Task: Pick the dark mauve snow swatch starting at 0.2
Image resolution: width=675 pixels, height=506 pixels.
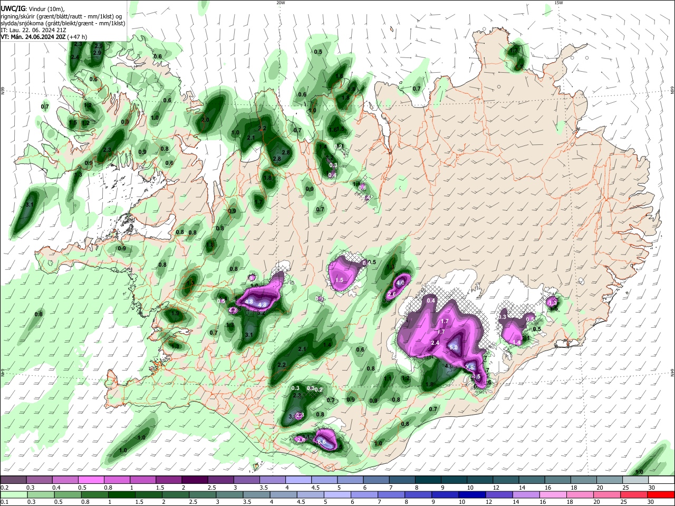Action: [x=13, y=480]
